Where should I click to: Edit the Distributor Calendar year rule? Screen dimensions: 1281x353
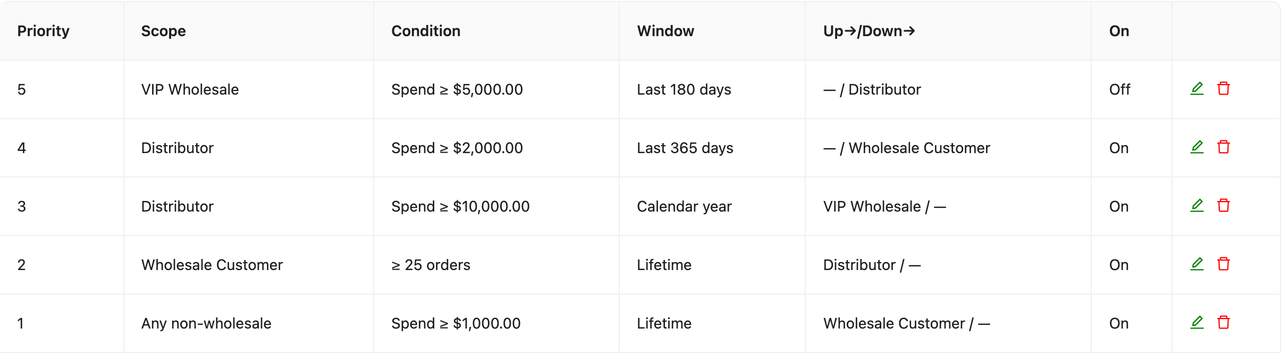point(1197,206)
